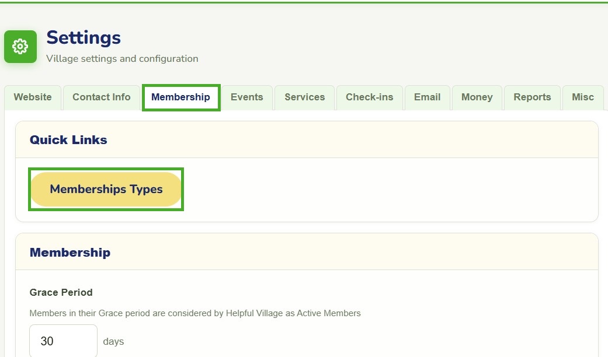Viewport: 608px width, 357px height.
Task: Open the Website tab
Action: (x=33, y=97)
